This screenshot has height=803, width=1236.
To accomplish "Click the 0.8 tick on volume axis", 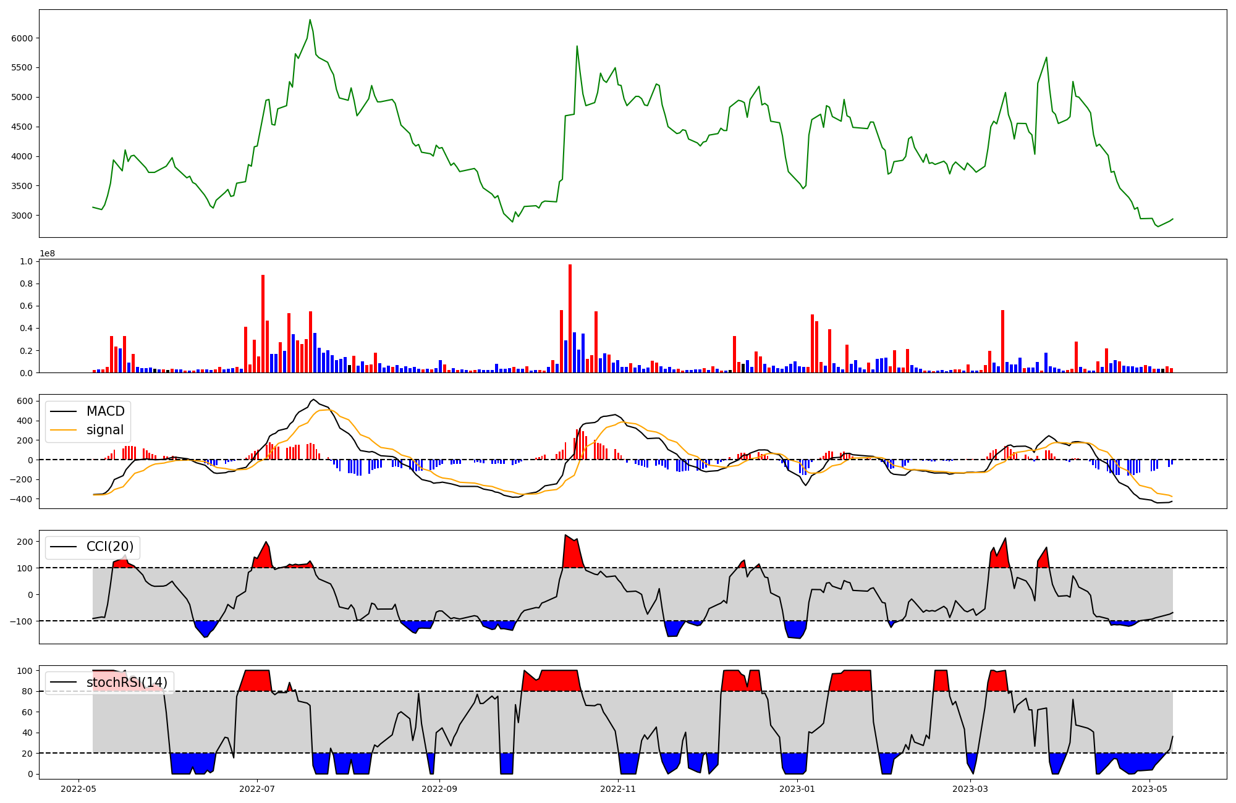I will [x=26, y=284].
